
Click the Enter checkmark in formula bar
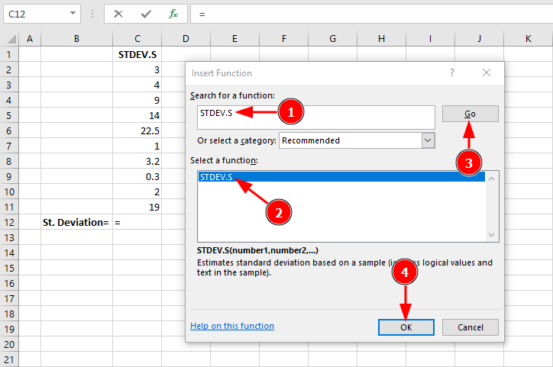pyautogui.click(x=147, y=14)
